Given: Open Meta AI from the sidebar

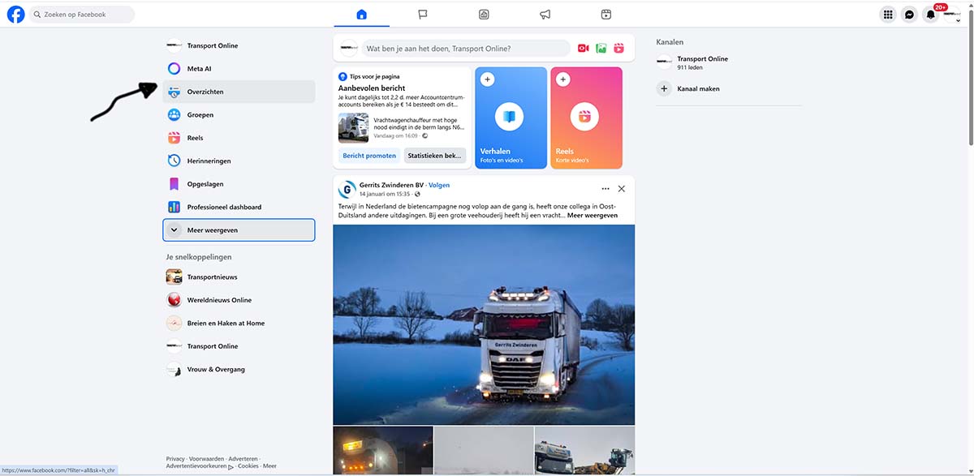Looking at the screenshot, I should pyautogui.click(x=199, y=69).
